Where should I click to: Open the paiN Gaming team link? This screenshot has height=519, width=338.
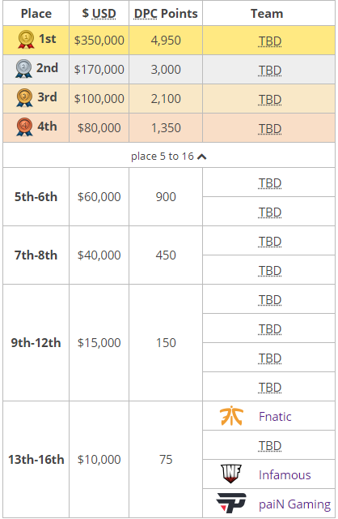(x=294, y=504)
